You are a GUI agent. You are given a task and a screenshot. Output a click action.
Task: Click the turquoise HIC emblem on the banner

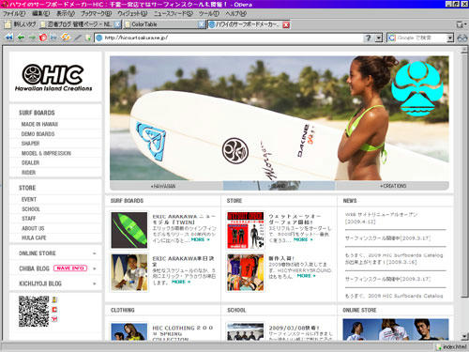(417, 88)
